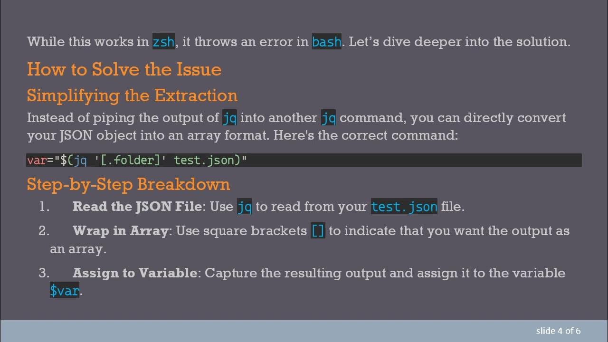Select the "Simplifying the Extraction" subheading
The height and width of the screenshot is (342, 608).
coord(132,95)
